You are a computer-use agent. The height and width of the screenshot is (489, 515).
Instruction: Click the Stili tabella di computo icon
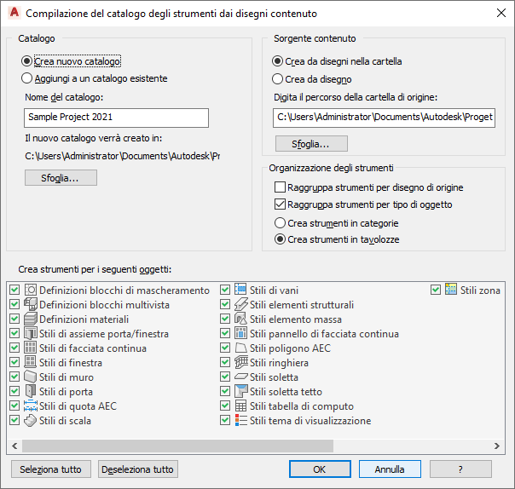tap(241, 406)
